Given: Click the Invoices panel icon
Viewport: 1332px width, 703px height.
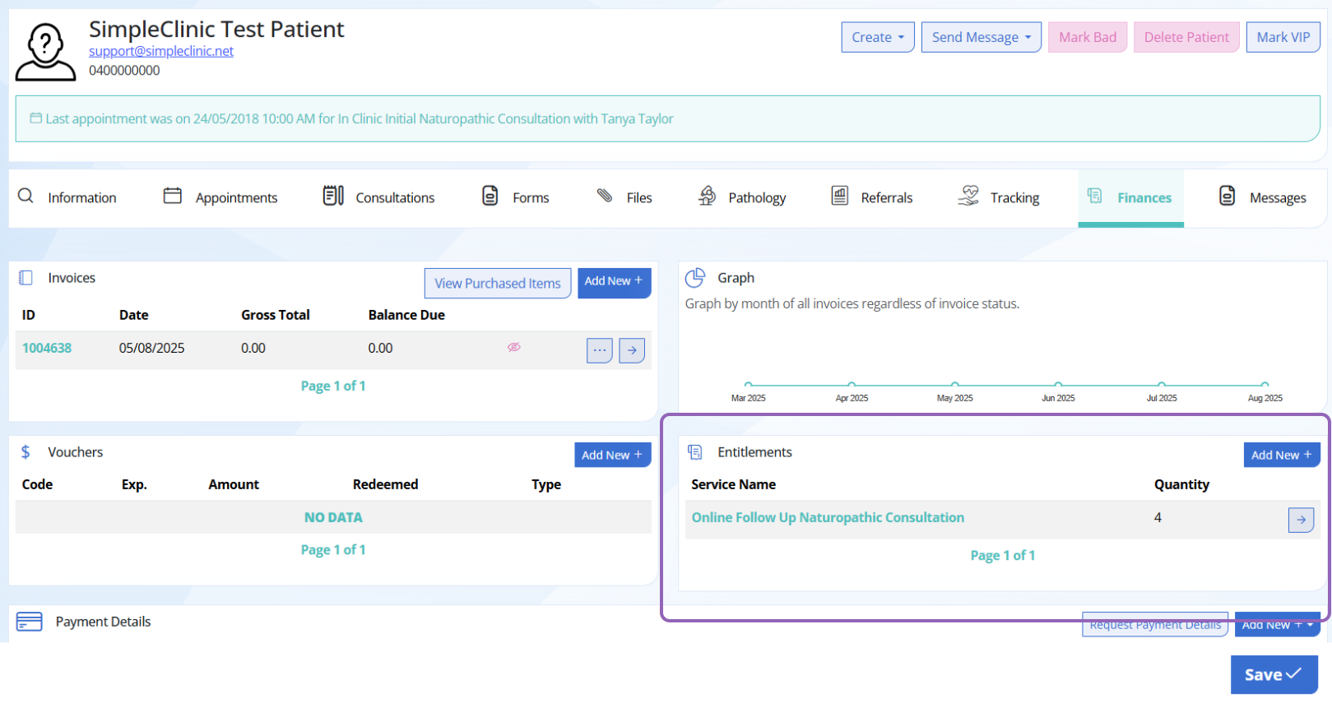Looking at the screenshot, I should (26, 278).
